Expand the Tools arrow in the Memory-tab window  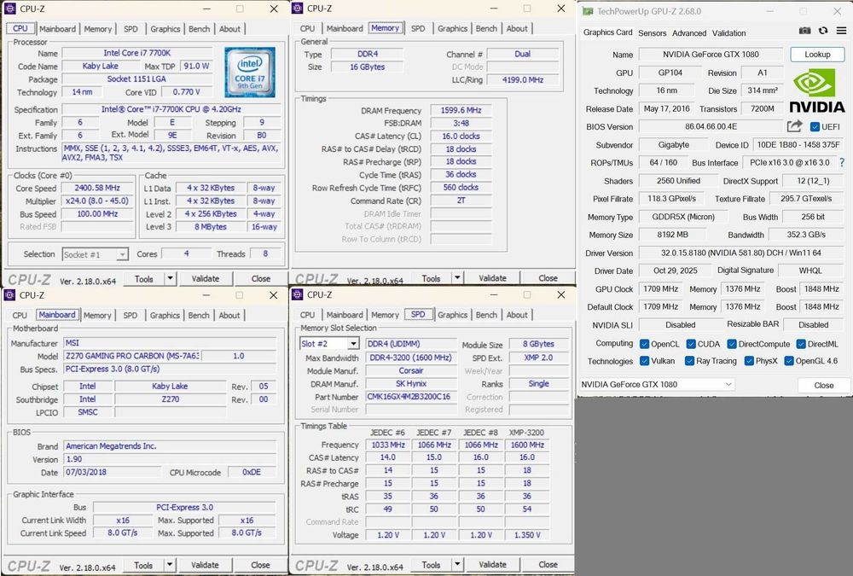click(x=457, y=277)
